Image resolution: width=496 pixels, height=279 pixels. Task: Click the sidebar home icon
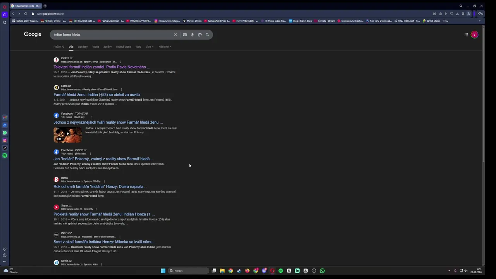pos(5,15)
